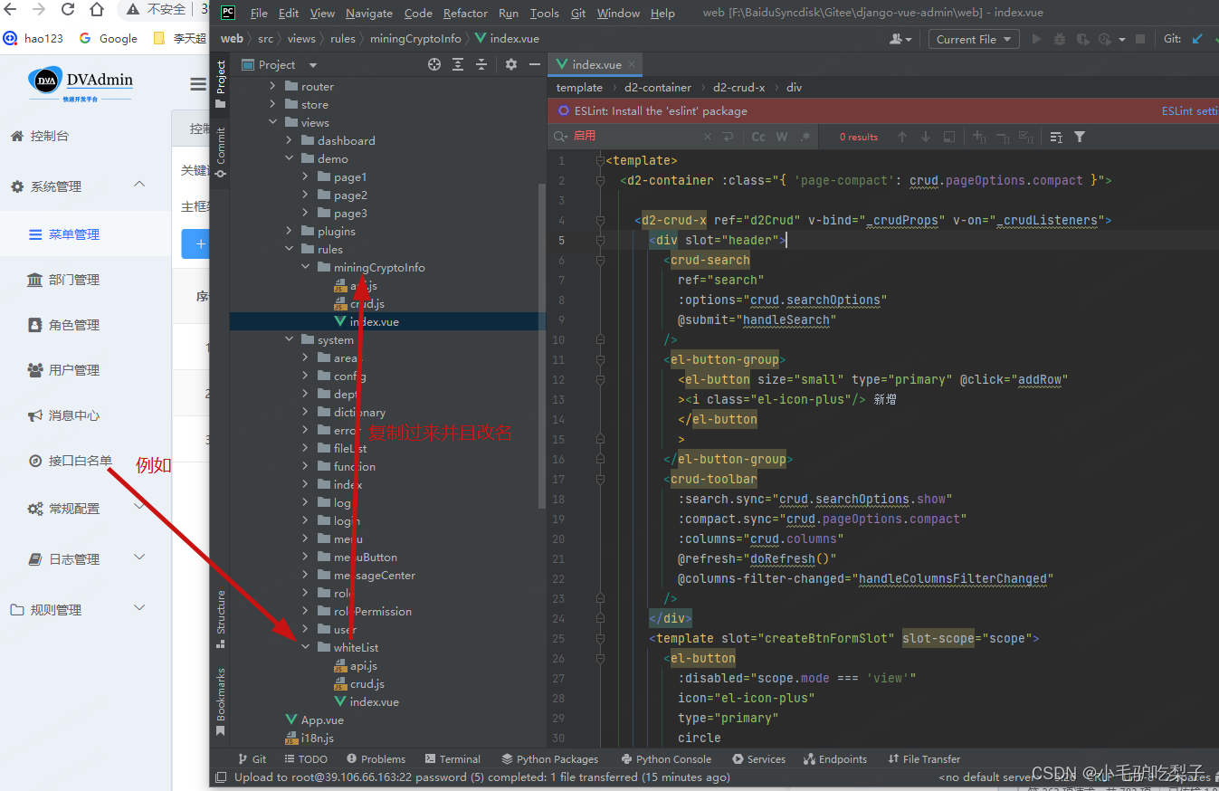Expand the store folder
1219x791 pixels.
[x=272, y=104]
